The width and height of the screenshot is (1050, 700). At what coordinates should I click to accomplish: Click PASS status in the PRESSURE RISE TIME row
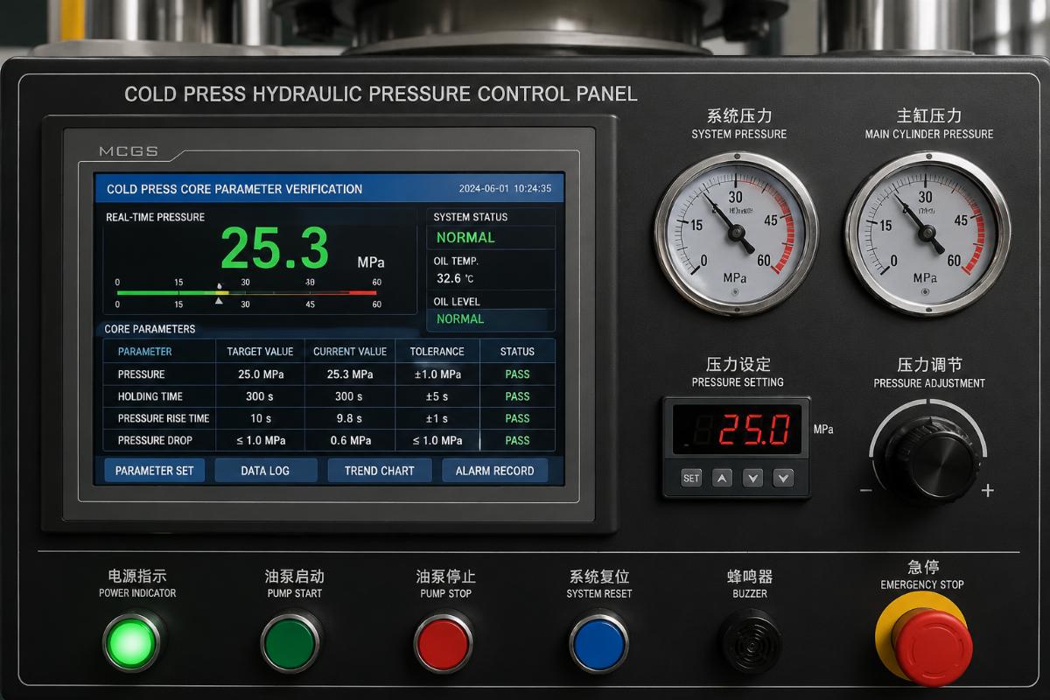(517, 418)
